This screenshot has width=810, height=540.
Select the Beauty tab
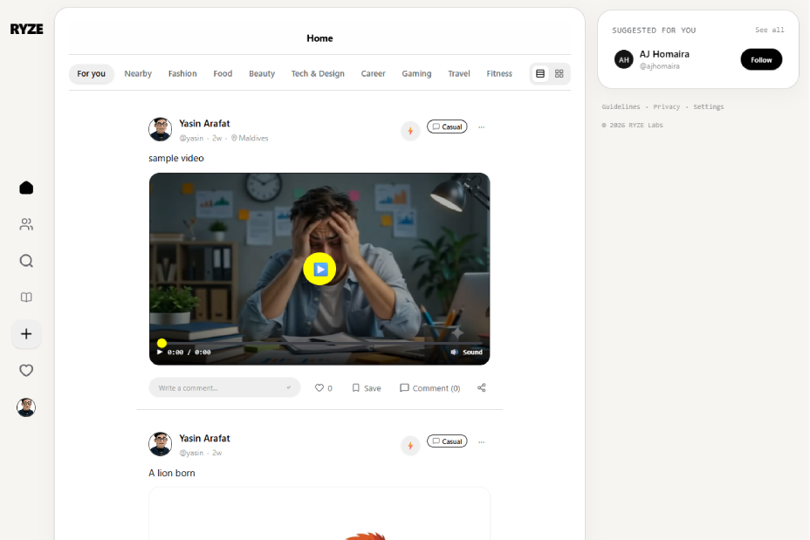(x=262, y=74)
